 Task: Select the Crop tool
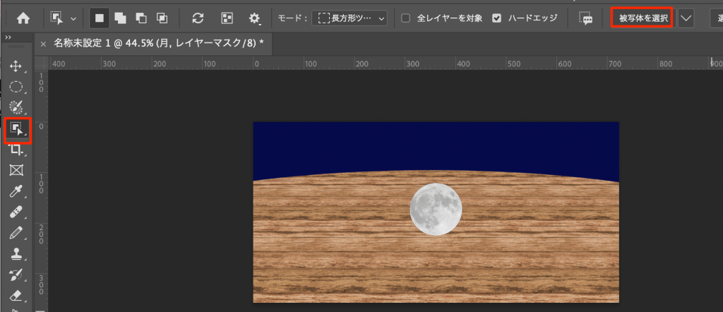16,150
